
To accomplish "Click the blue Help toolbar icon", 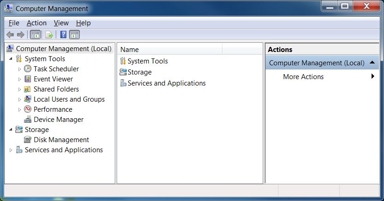I will tap(63, 34).
